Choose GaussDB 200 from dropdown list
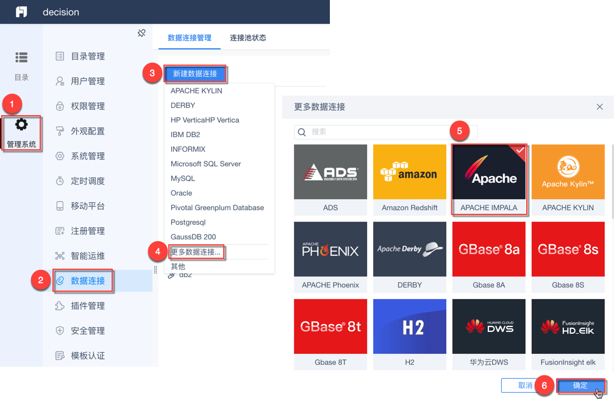 (x=193, y=237)
